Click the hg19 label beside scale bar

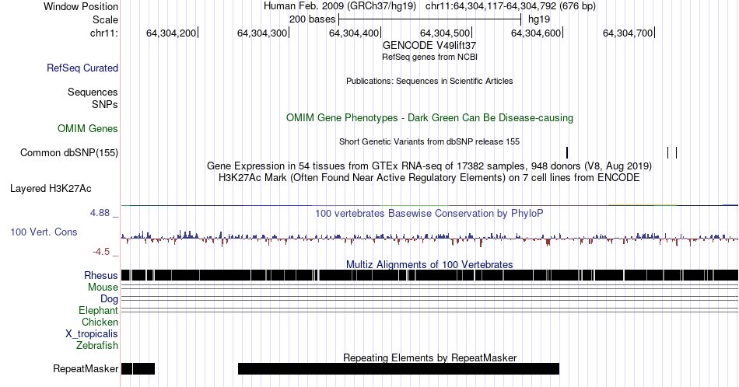(x=539, y=19)
